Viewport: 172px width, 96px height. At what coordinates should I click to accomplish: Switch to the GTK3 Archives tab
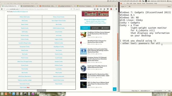(48, 6)
